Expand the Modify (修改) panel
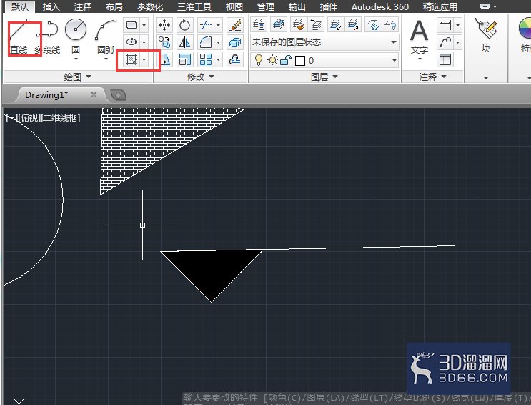Viewport: 531px width, 405px height. point(201,77)
